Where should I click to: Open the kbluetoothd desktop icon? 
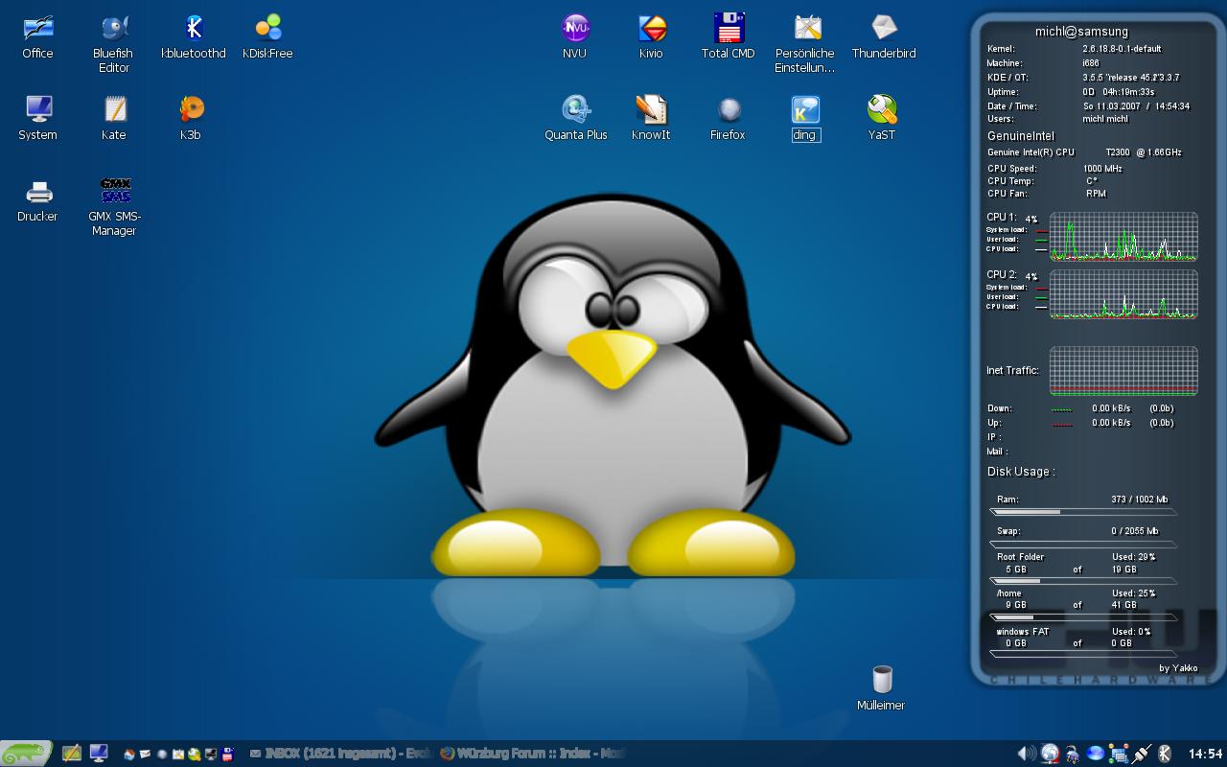pos(194,37)
